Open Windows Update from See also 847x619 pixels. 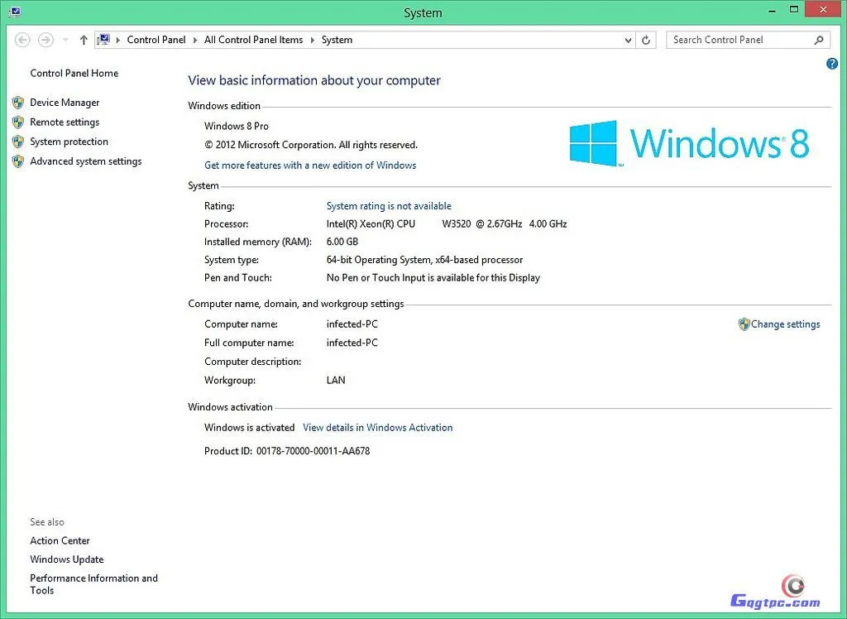pyautogui.click(x=66, y=559)
